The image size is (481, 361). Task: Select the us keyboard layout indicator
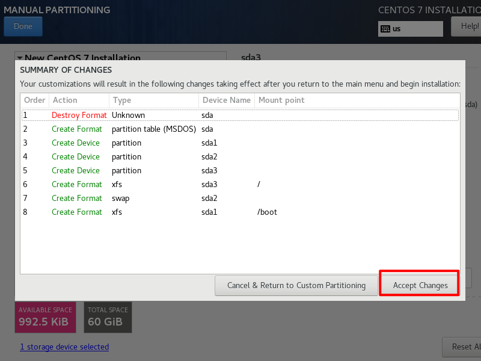(411, 29)
